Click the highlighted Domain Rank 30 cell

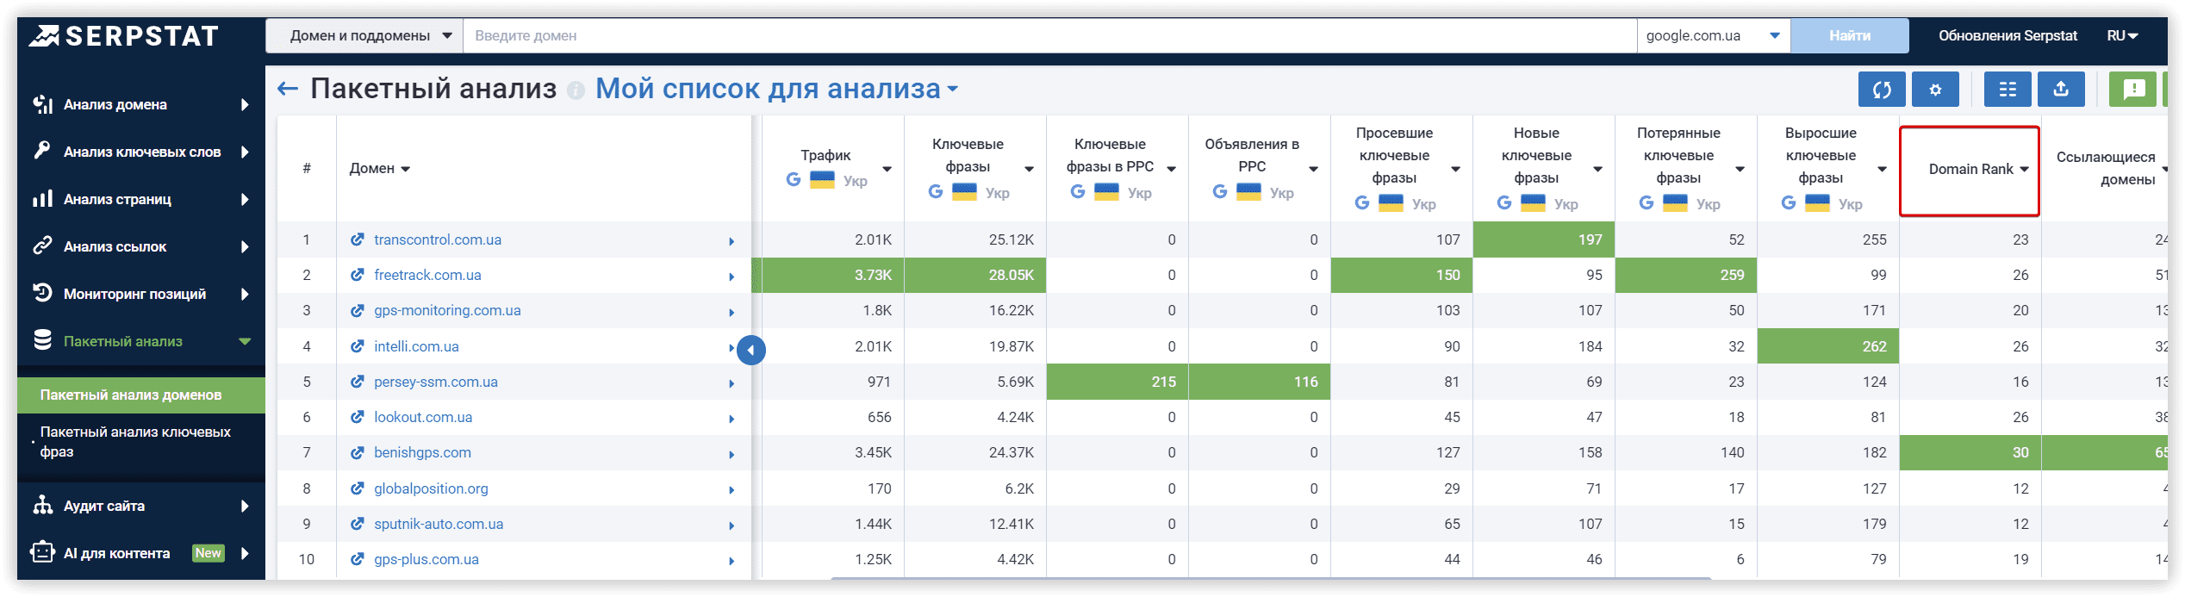[x=1970, y=452]
